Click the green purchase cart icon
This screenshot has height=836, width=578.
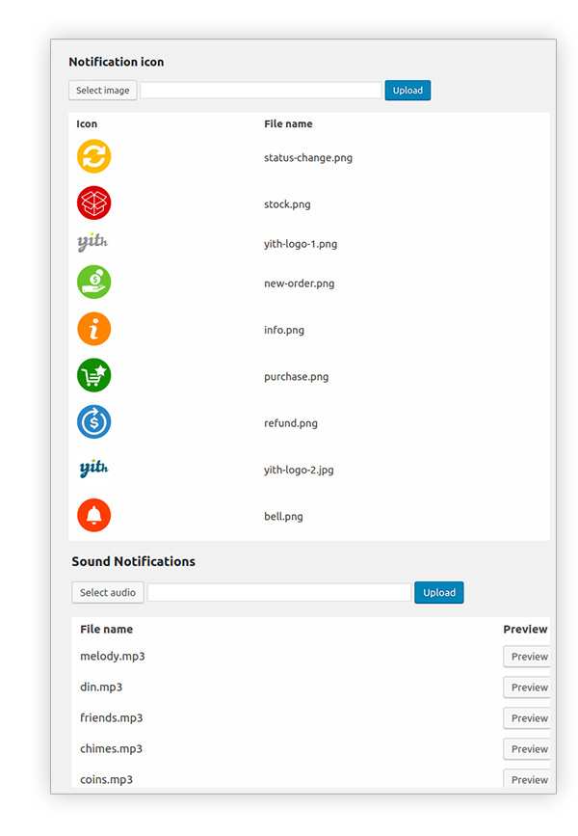click(x=93, y=375)
